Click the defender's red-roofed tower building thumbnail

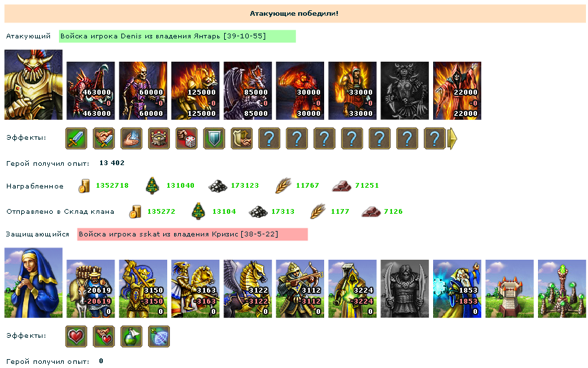pyautogui.click(x=510, y=289)
